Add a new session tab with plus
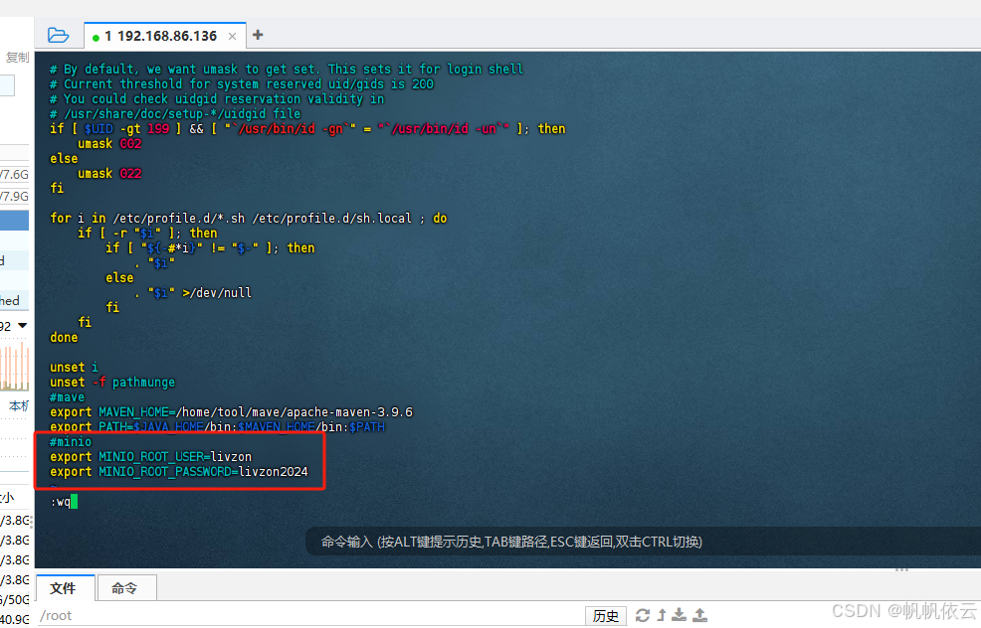Viewport: 981px width, 628px height. click(258, 35)
